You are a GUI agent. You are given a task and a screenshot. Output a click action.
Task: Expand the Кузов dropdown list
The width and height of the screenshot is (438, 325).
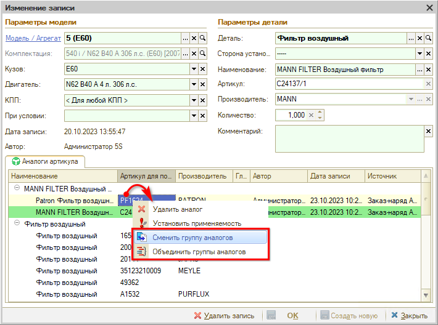pos(194,69)
